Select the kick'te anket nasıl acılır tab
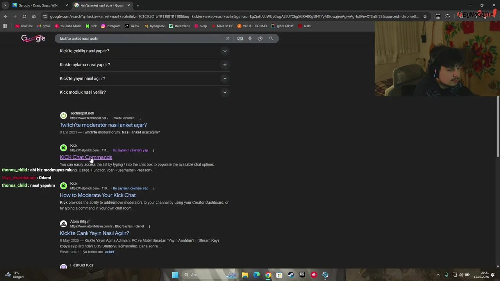The height and width of the screenshot is (281, 500). [102, 5]
